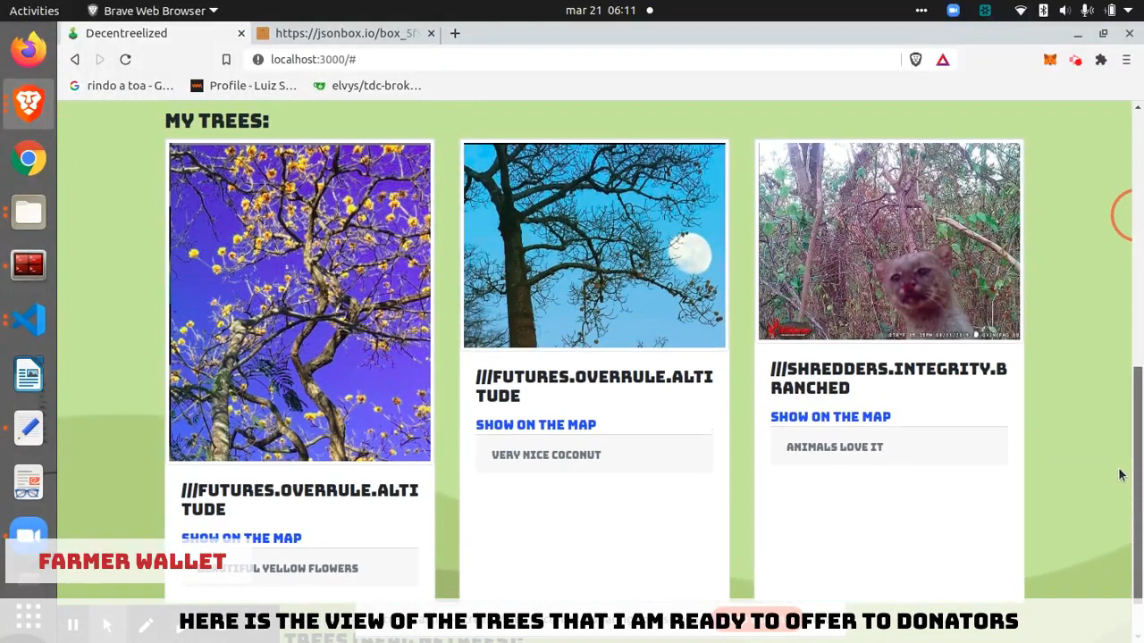Click Show on the Map for shredders.integrity.branched
The width and height of the screenshot is (1144, 643).
pos(830,417)
